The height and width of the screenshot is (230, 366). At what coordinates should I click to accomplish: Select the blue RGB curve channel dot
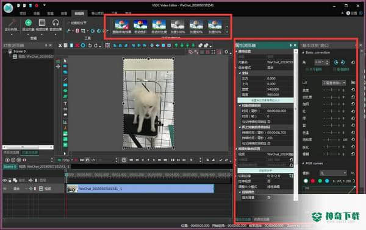coord(327,181)
